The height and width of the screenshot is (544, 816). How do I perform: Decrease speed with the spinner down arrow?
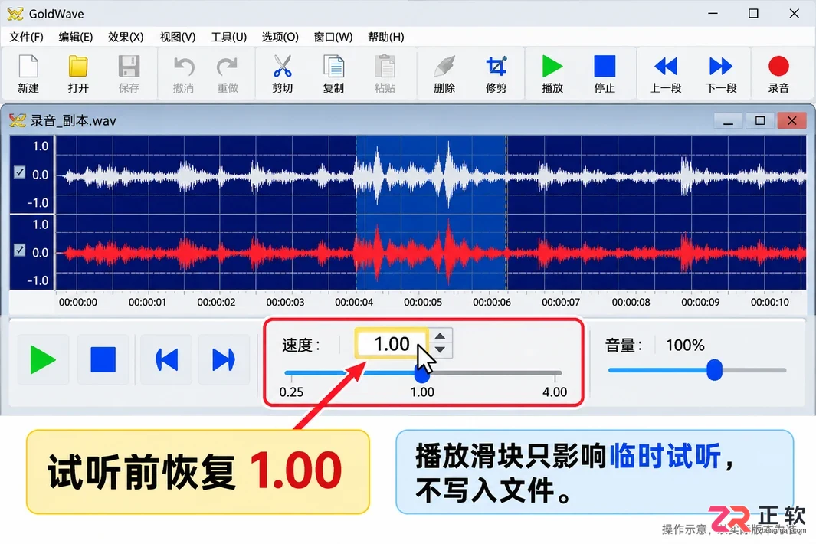tap(441, 350)
